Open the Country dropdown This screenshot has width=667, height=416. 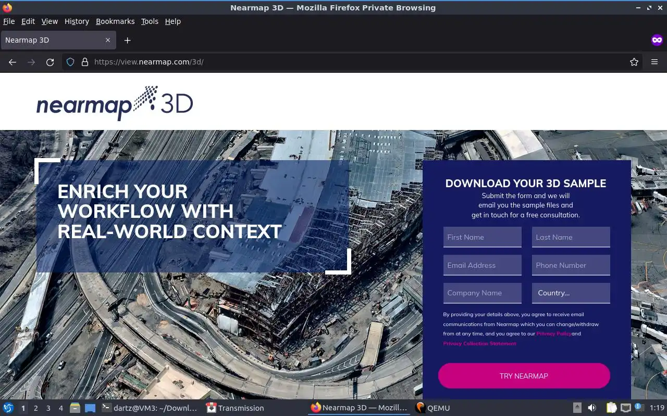pos(571,293)
